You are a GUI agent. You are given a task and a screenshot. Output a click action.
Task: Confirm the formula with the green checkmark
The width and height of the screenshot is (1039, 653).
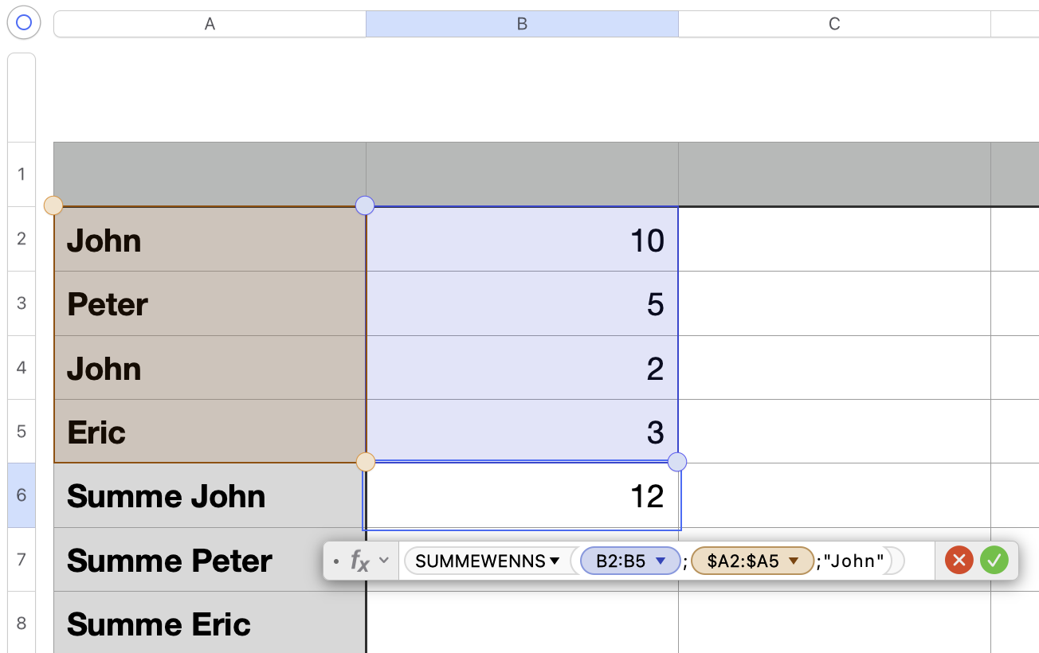tap(994, 561)
